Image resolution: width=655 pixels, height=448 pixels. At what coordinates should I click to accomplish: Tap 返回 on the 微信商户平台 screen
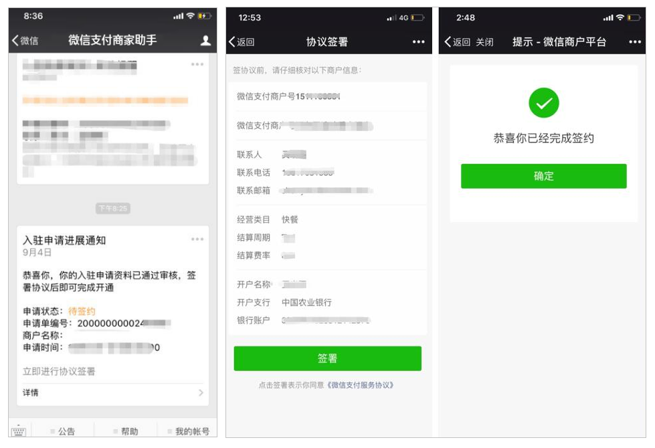click(x=458, y=41)
